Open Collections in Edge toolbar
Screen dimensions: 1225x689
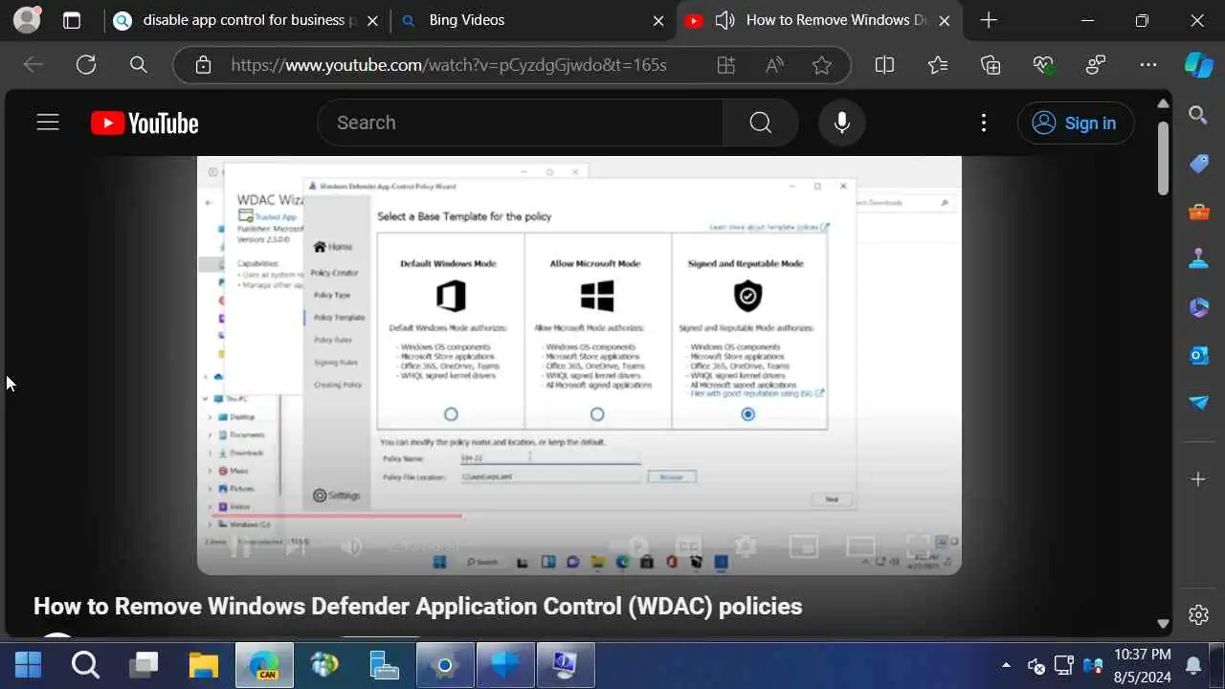[991, 65]
